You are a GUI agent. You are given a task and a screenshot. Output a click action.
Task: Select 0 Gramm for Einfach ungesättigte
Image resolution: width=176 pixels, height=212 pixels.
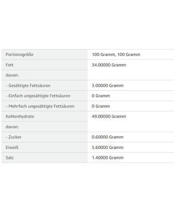click(x=101, y=96)
